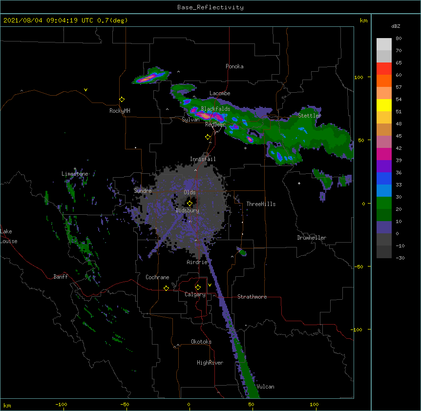Click the yellow V marker east of Calgary
Image resolution: width=421 pixels, height=411 pixels.
(210, 285)
